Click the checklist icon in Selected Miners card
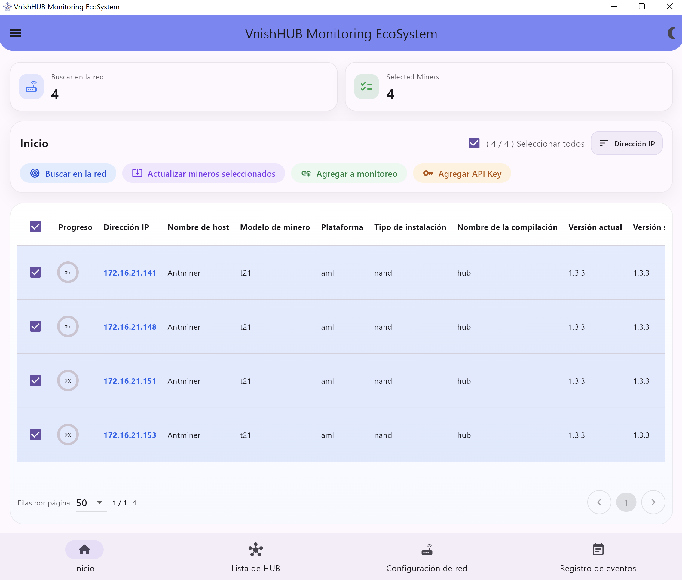682x580 pixels. (x=366, y=87)
